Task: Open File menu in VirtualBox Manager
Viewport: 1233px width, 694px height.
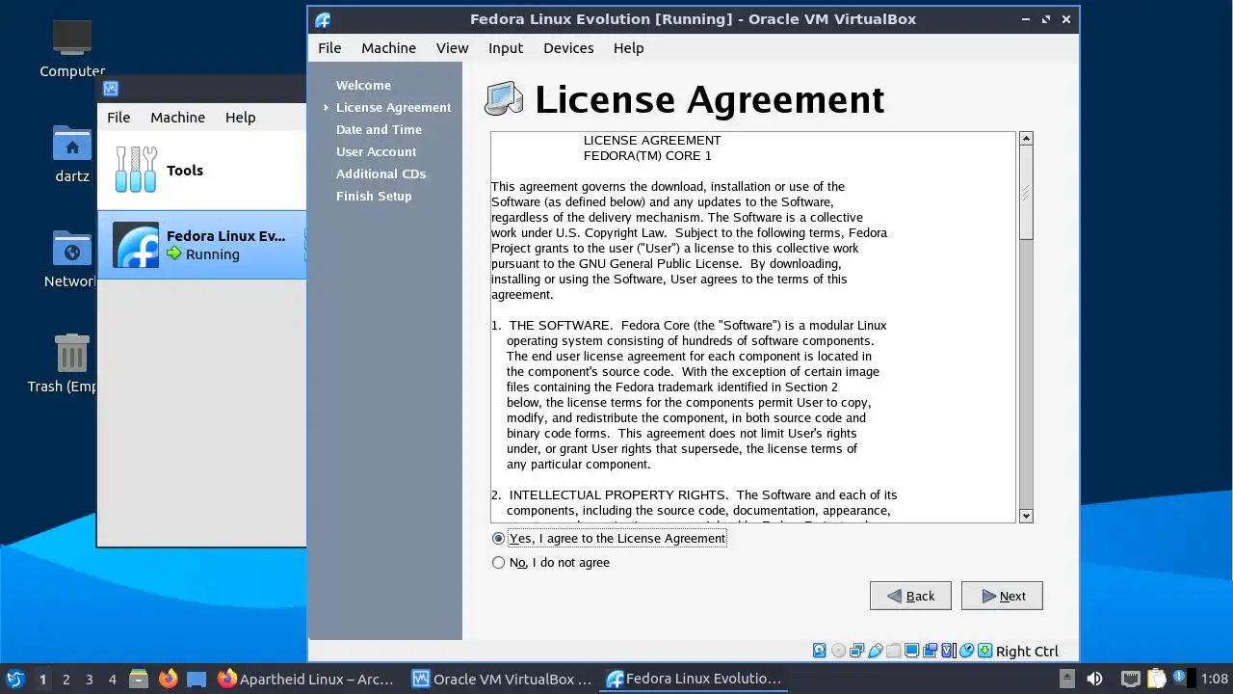Action: pyautogui.click(x=118, y=117)
